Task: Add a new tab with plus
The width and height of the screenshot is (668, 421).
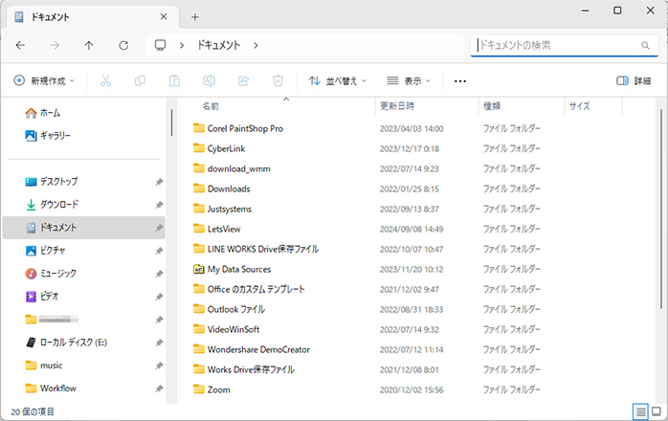Action: [194, 17]
